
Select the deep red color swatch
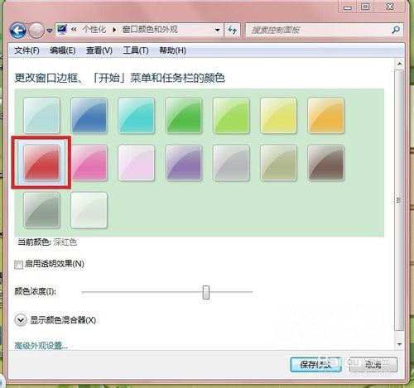tap(41, 163)
